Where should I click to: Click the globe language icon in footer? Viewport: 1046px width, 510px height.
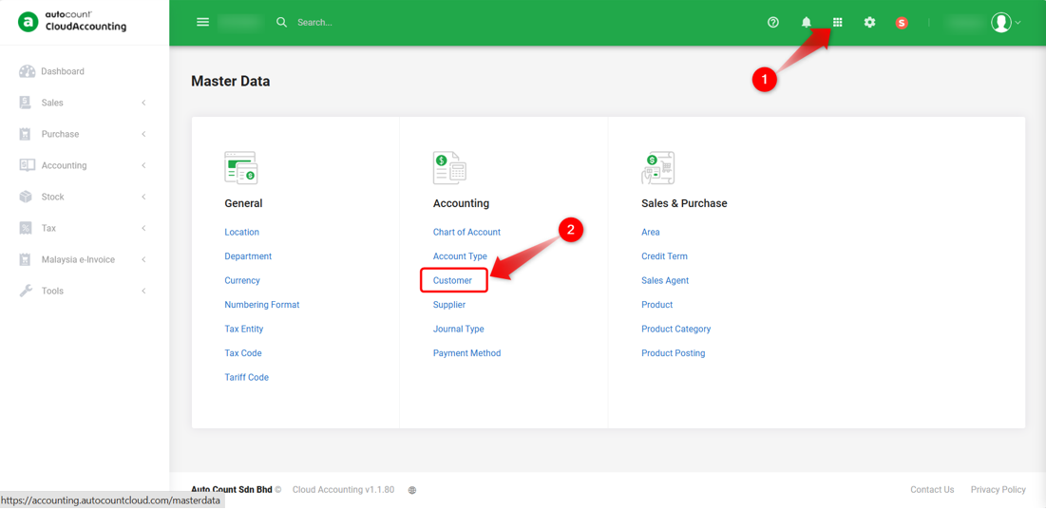[412, 490]
